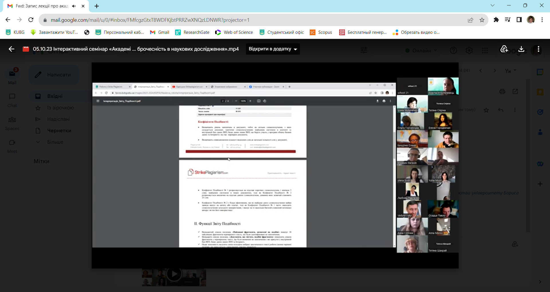The image size is (550, 292).
Task: Click the back arrow to close video preview
Action: [11, 49]
